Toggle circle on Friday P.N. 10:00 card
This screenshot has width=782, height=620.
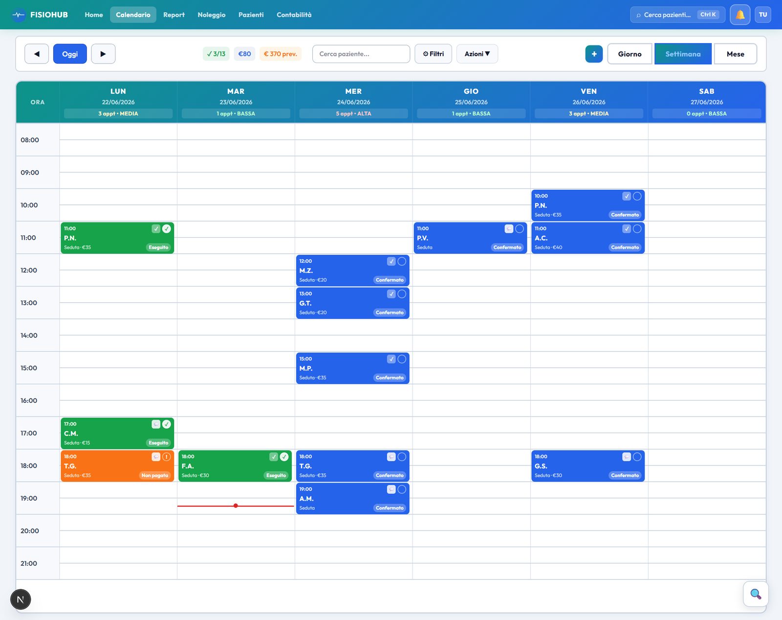tap(637, 196)
